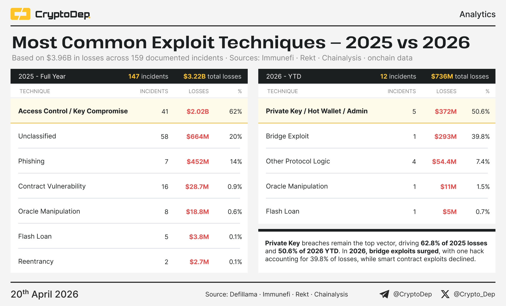Screen dimensions: 506x306
Task: Open the @CryptoDep Telegram handle
Action: coord(412,294)
